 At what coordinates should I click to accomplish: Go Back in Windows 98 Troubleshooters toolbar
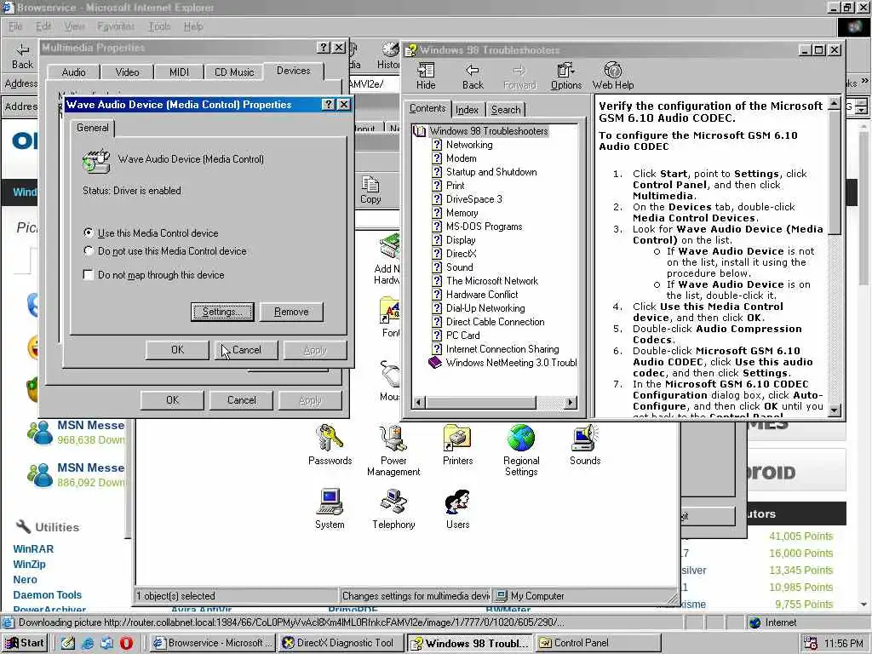coord(473,76)
